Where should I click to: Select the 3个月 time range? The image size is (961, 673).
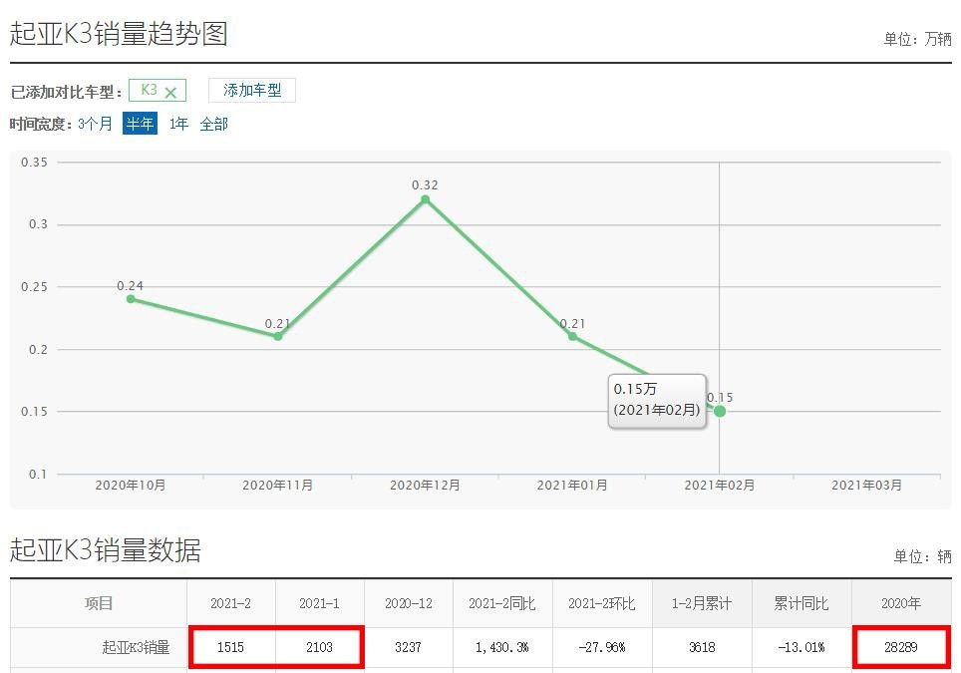tap(95, 124)
